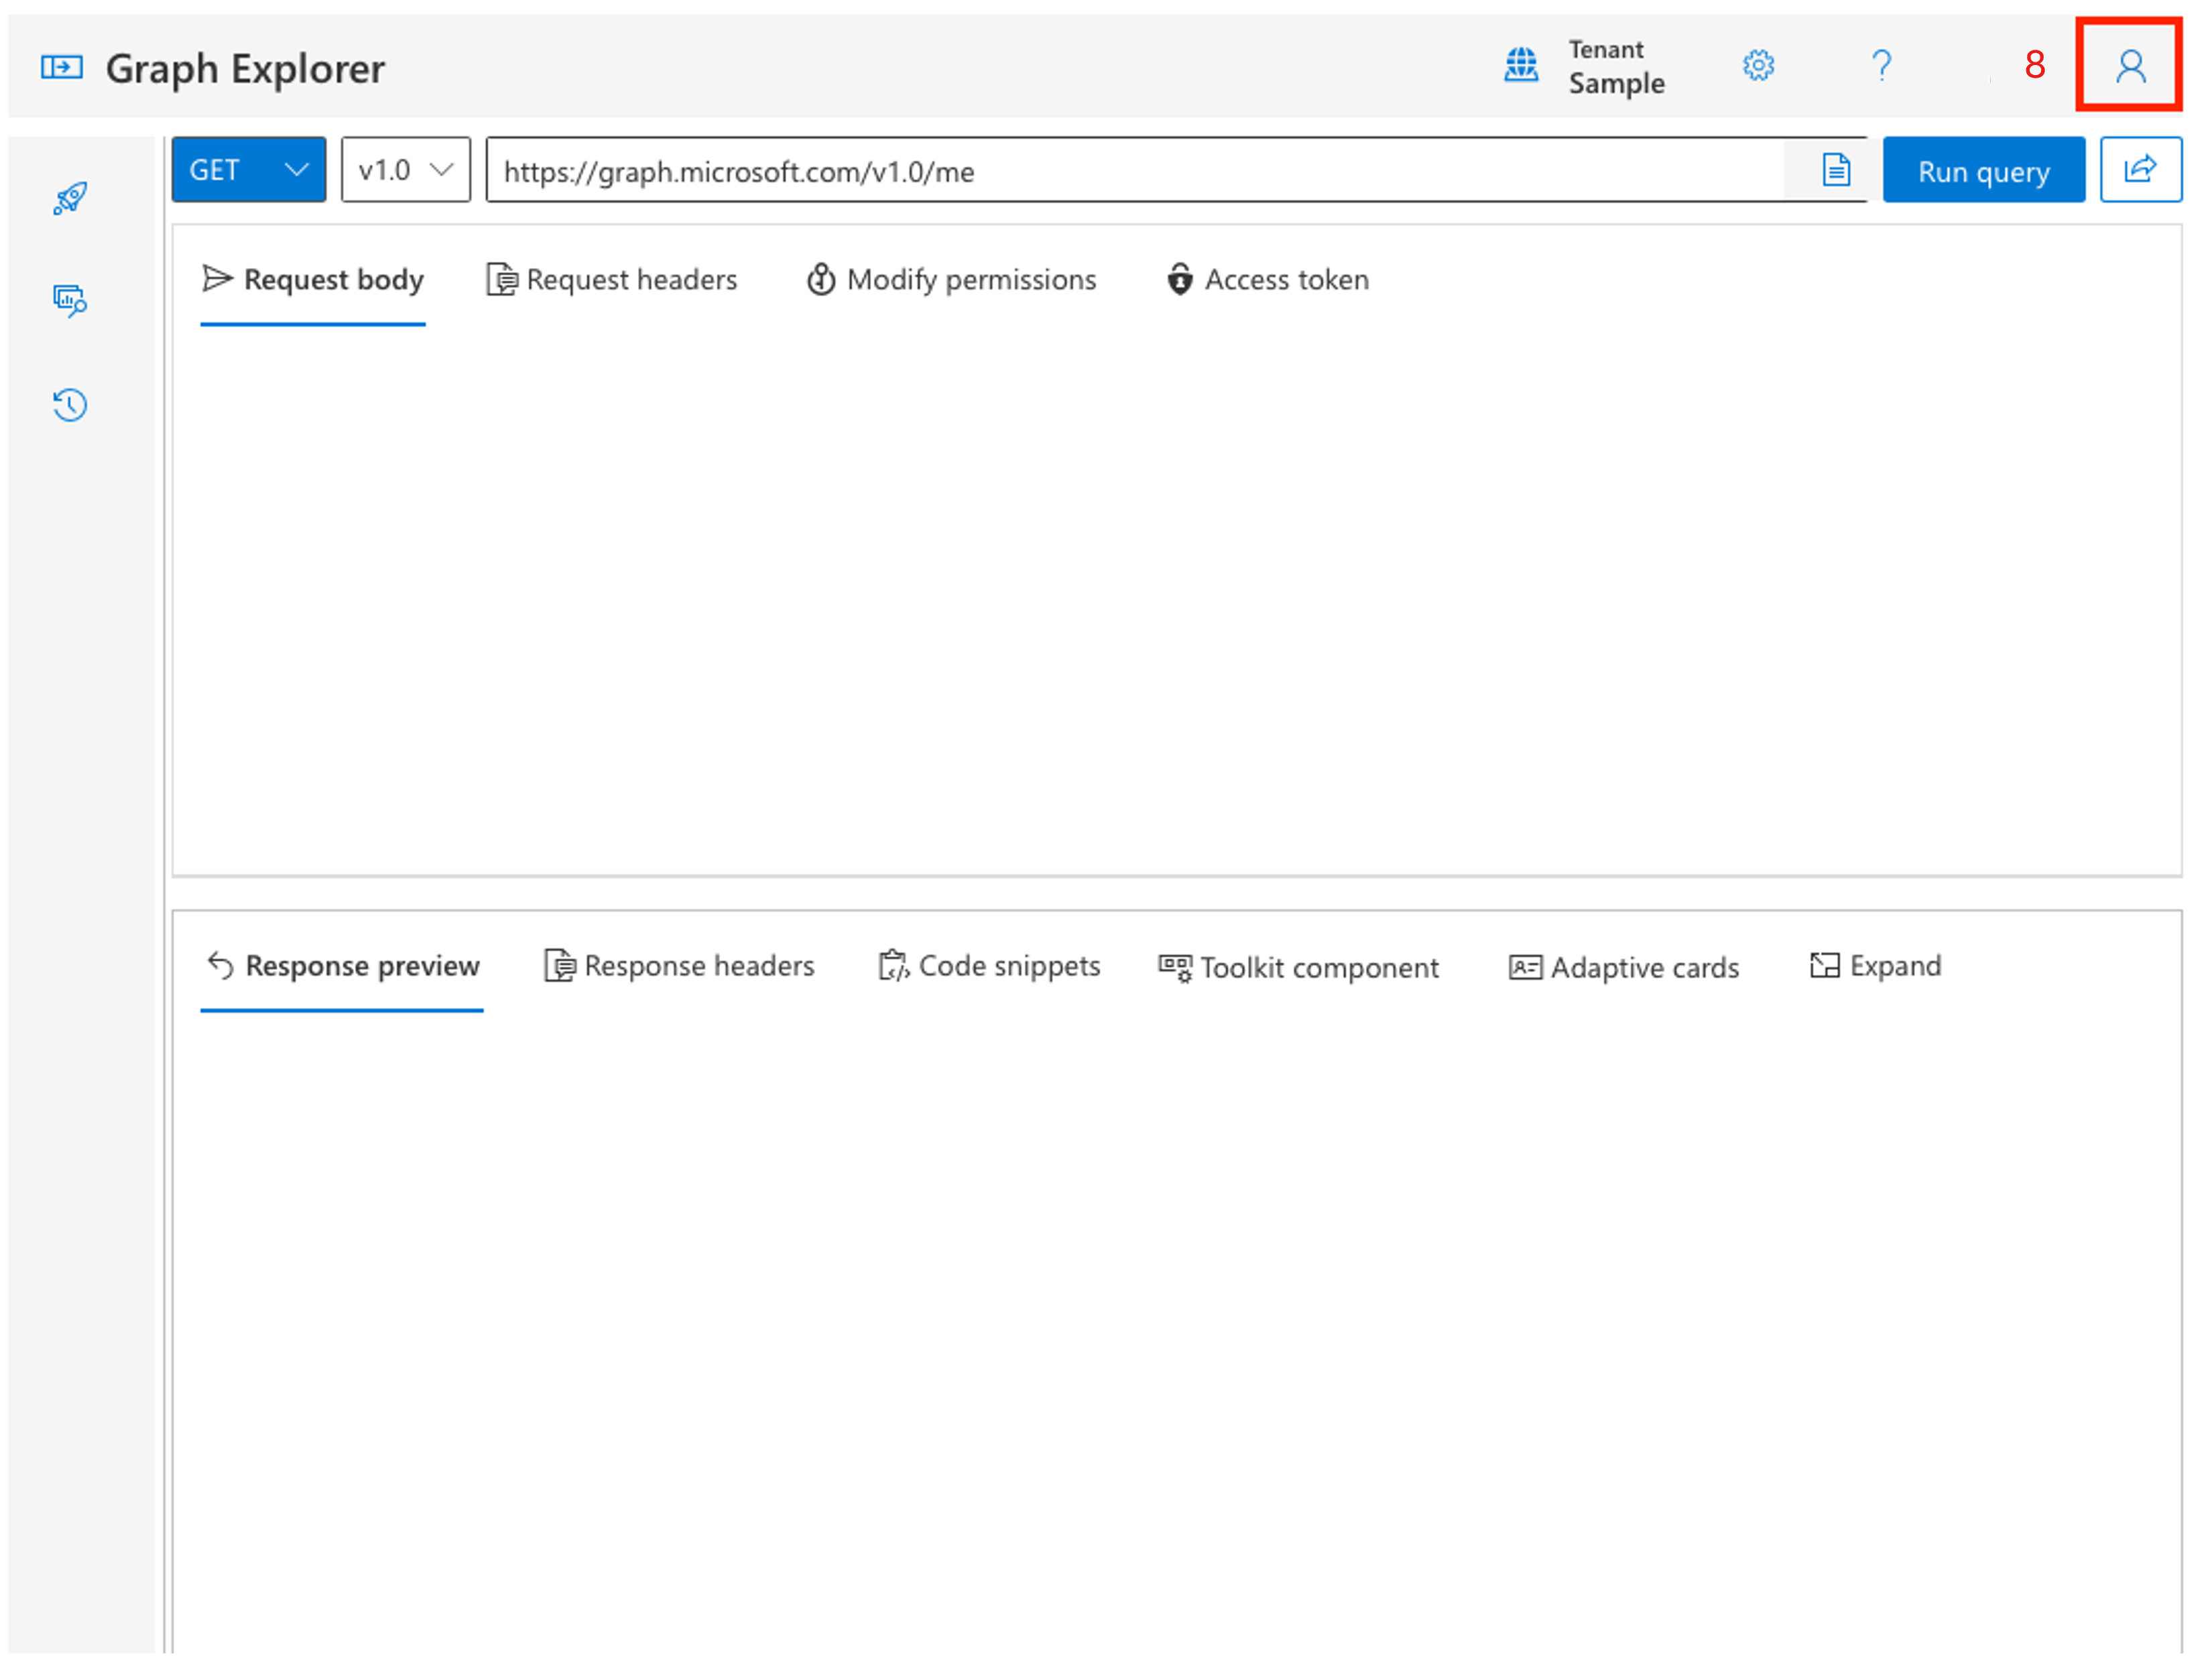Screen dimensions: 2212x1656
Task: Click the document icon in URL bar
Action: point(1836,170)
